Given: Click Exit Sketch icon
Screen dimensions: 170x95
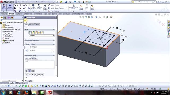Looking at the screenshot, I should click(3, 7).
